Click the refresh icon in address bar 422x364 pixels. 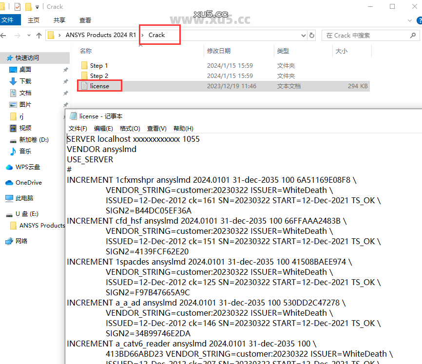point(312,35)
